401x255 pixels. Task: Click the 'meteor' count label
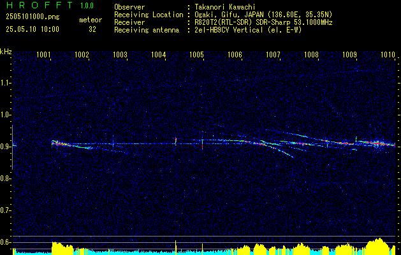91,20
